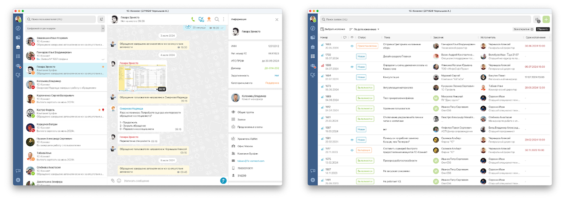Open the emoji picker in message field
This screenshot has width=565, height=198.
coord(119,181)
